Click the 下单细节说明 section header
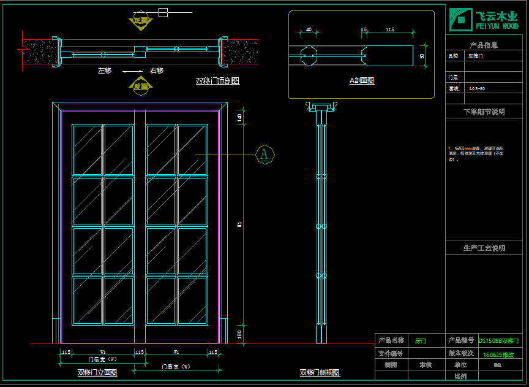This screenshot has height=387, width=529. pos(484,112)
